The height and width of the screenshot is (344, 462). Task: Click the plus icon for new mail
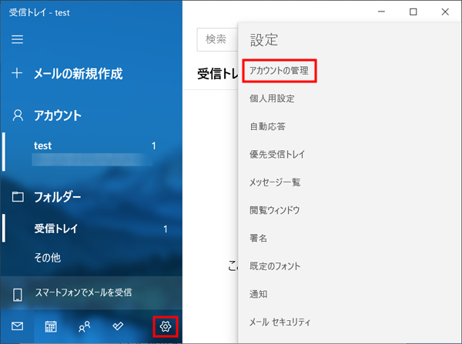17,75
